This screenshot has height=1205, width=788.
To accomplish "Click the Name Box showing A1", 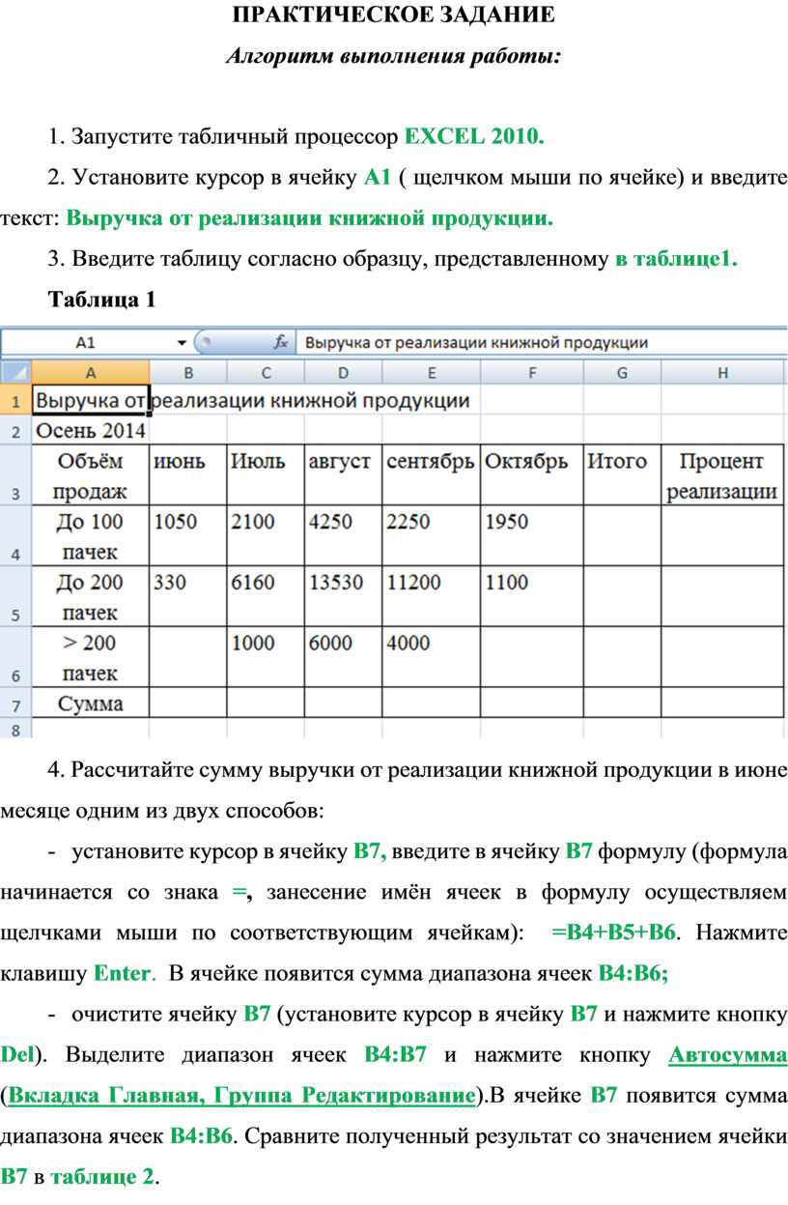I will point(87,342).
